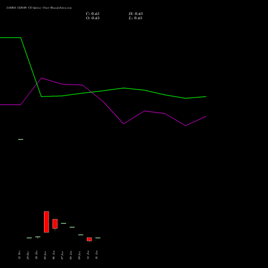
Task: Click the small red candle above 14 Jan
Action: tap(90, 240)
